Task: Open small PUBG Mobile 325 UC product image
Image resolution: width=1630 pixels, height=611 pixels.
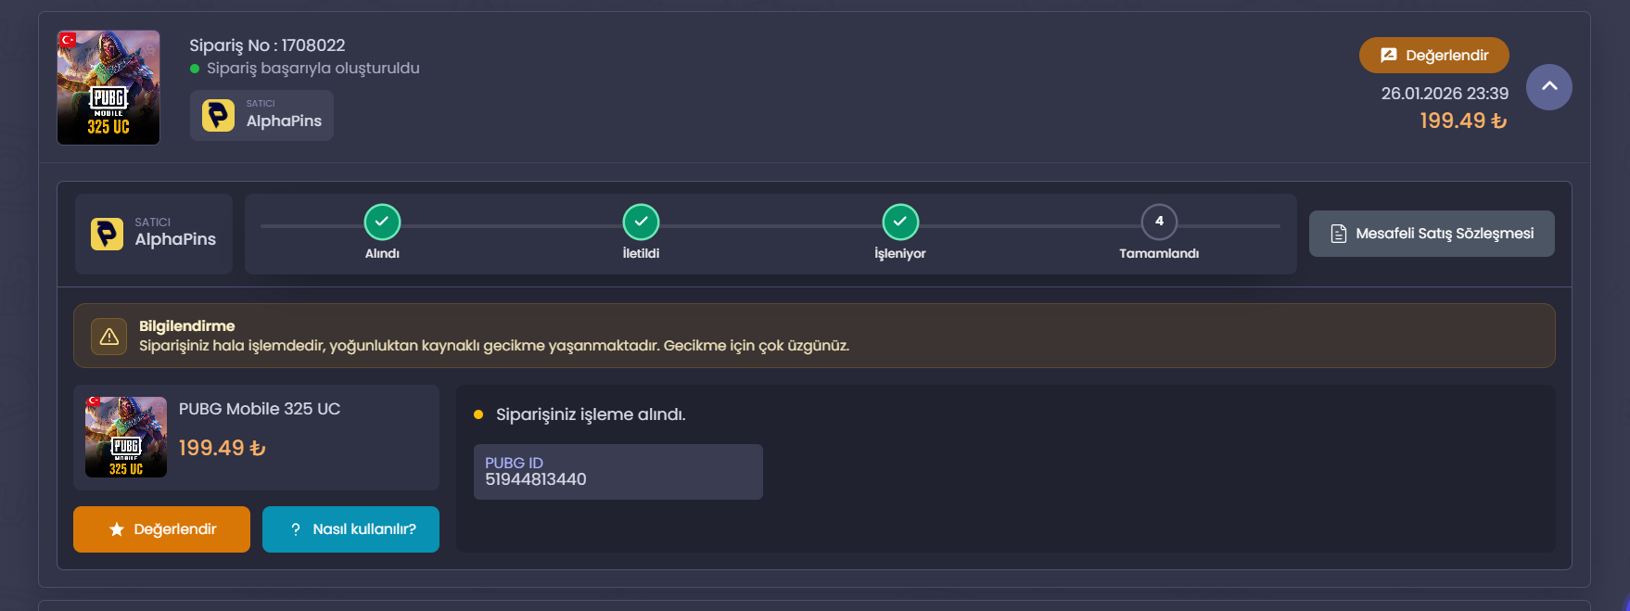Action: coord(126,437)
